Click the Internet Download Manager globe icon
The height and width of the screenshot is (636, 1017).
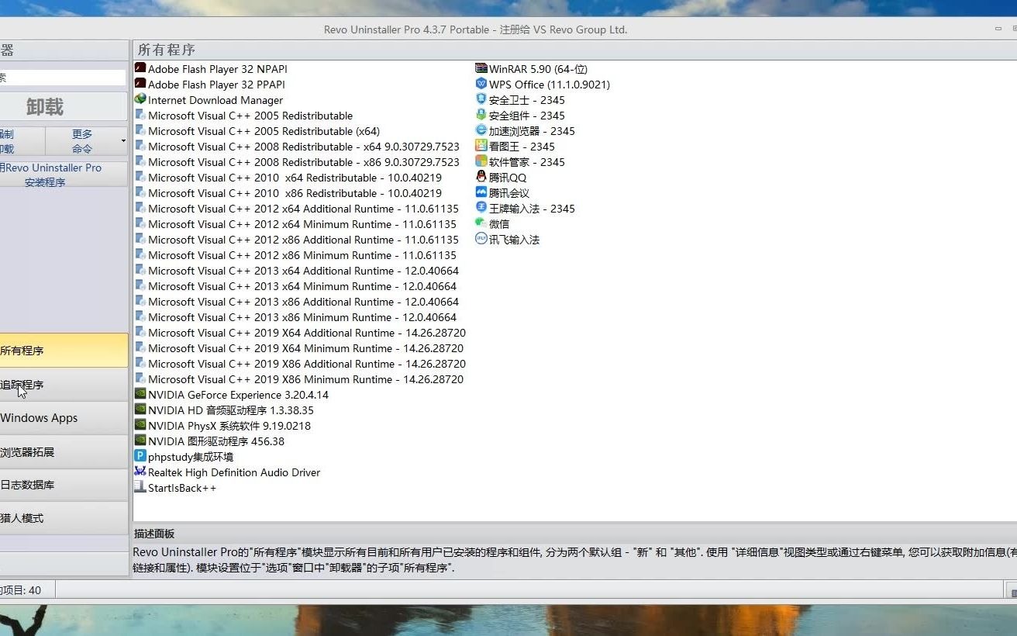[x=140, y=99]
